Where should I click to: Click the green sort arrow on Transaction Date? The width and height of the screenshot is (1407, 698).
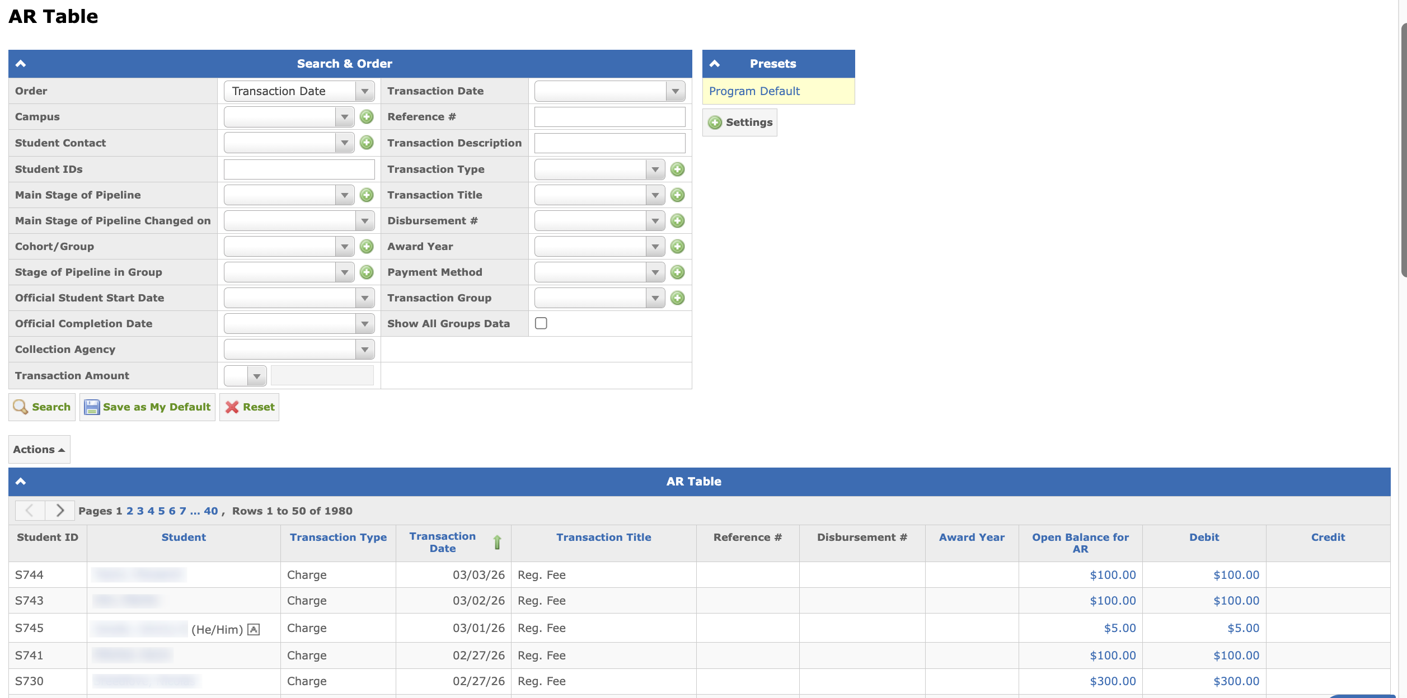497,542
